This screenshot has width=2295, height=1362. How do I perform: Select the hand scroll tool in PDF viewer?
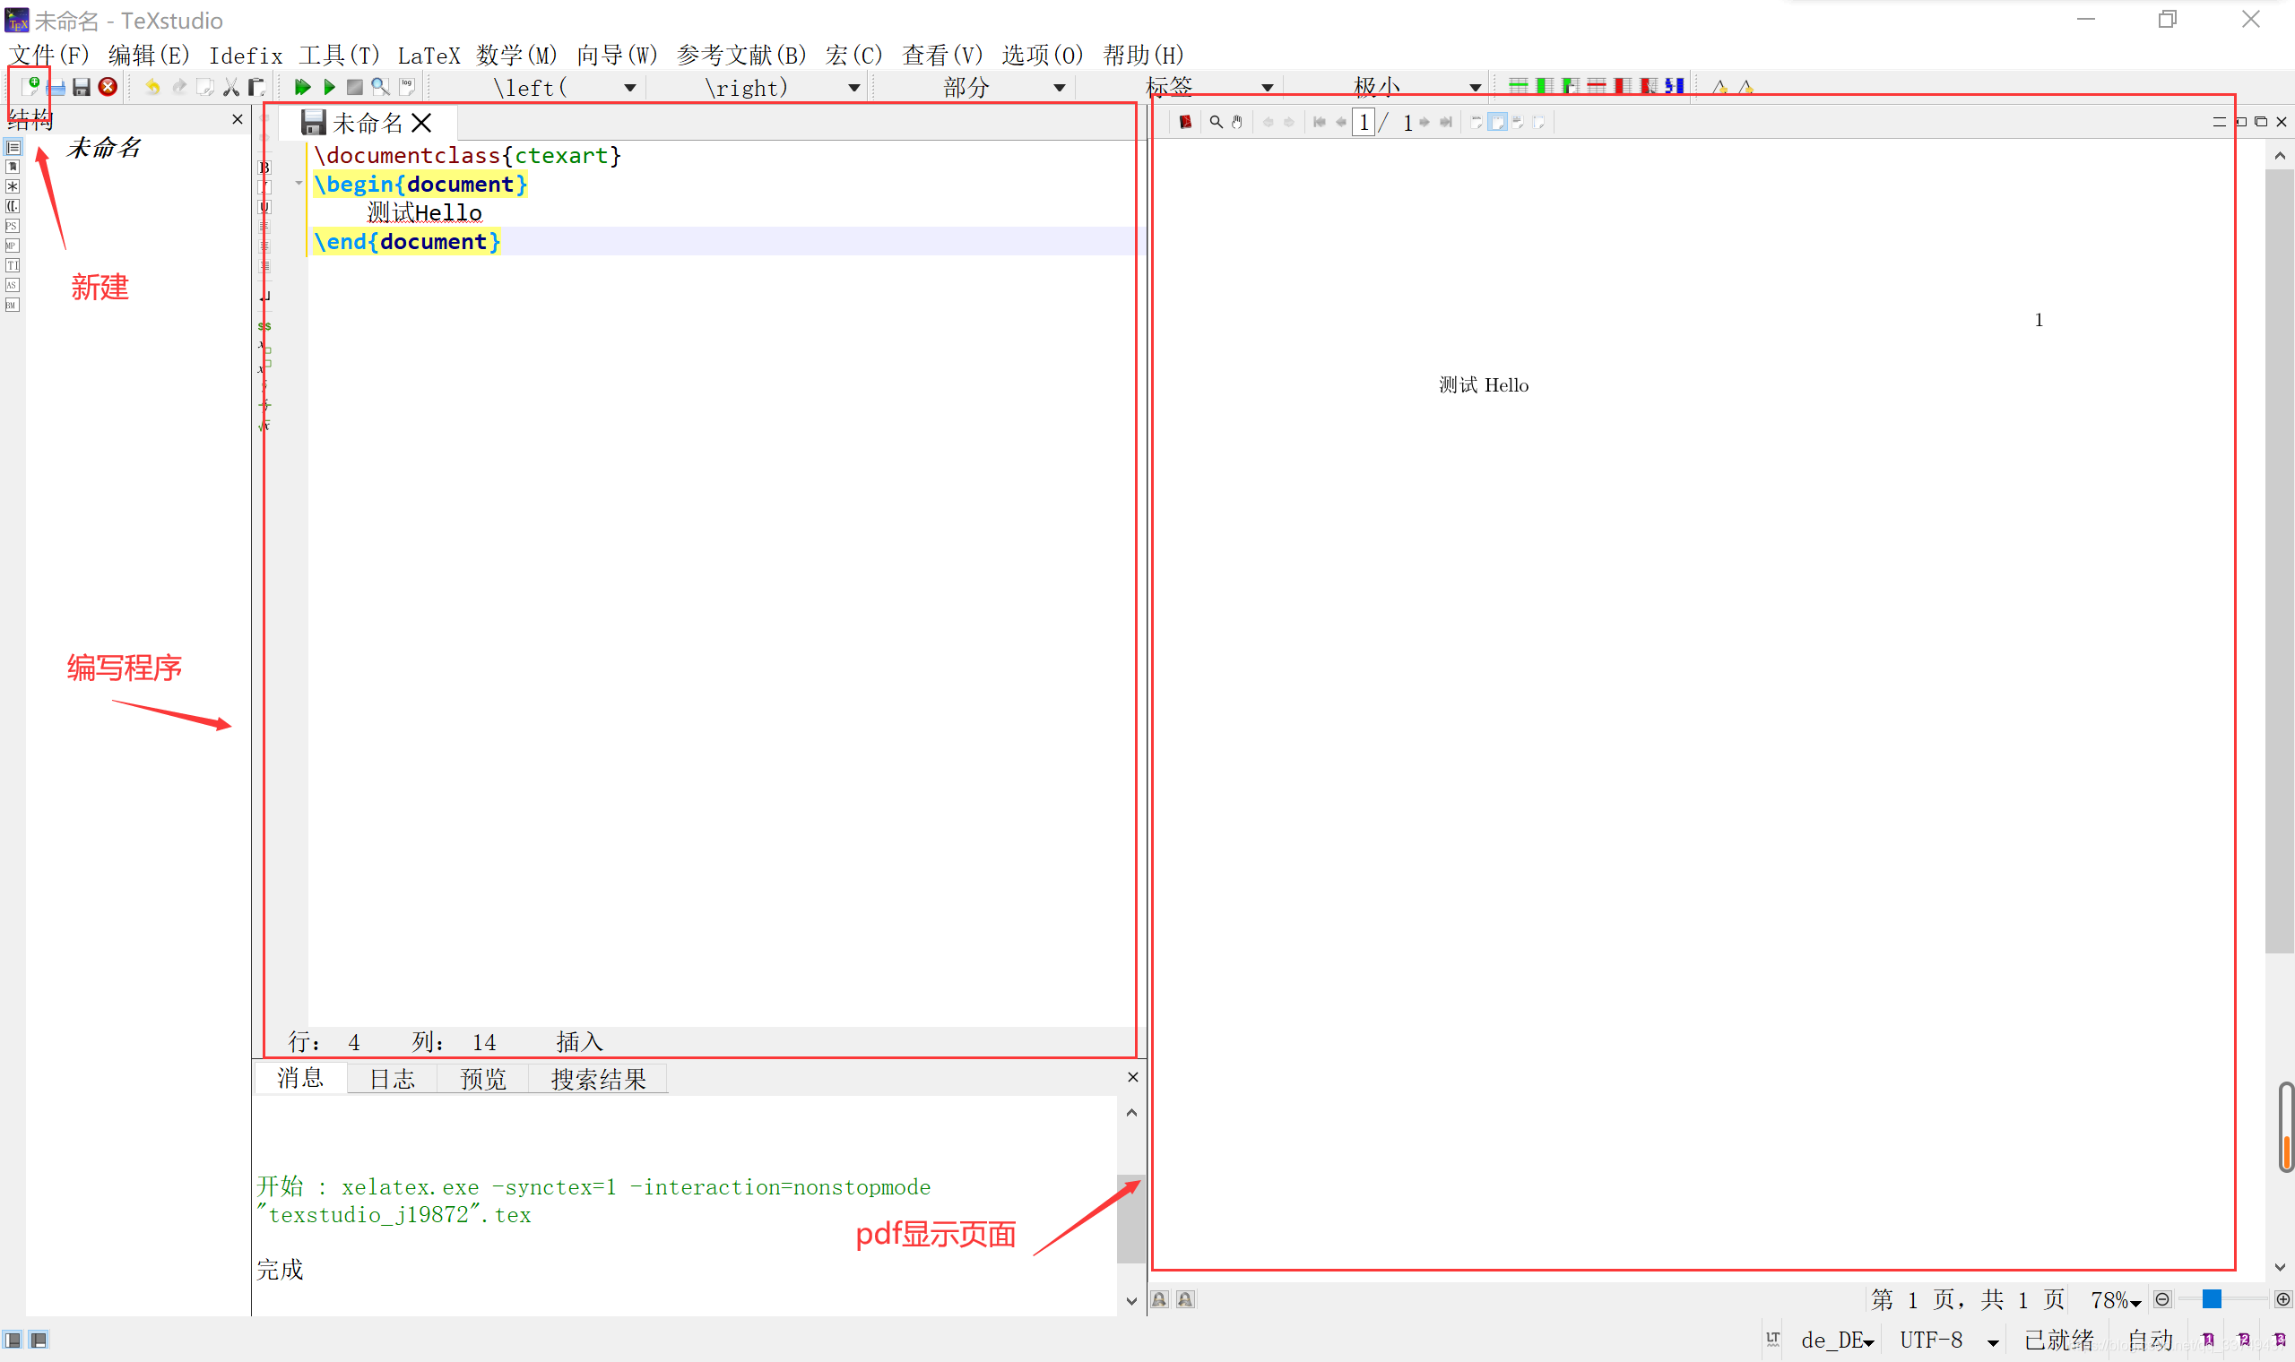[1237, 122]
